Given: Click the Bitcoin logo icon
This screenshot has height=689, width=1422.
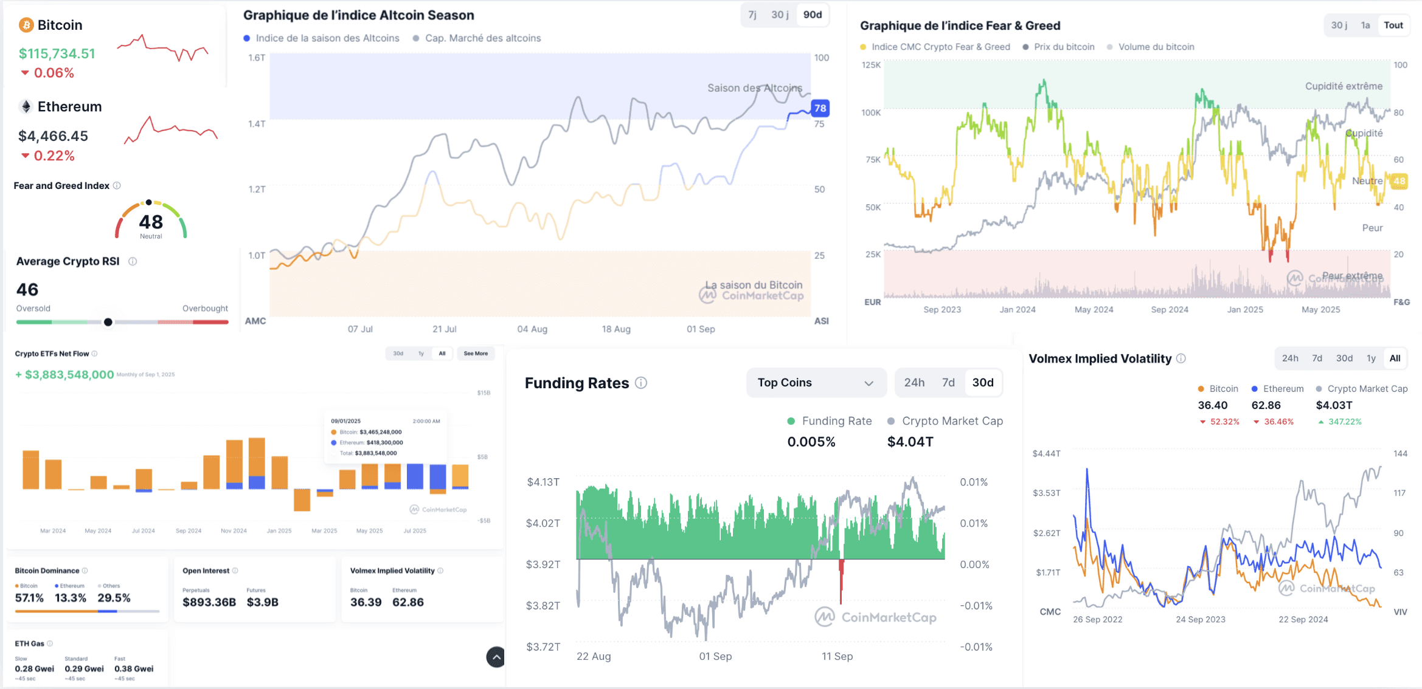Looking at the screenshot, I should (26, 25).
